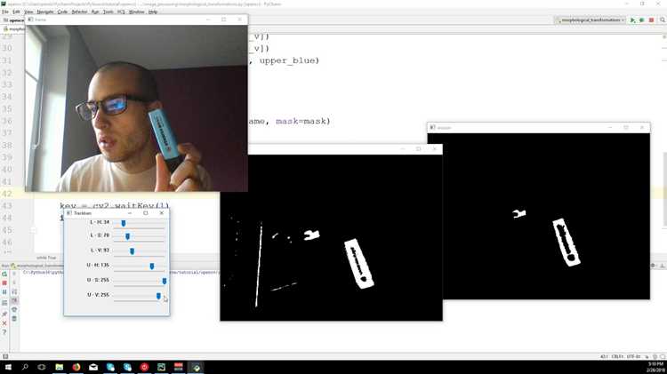Open the Edit menu
This screenshot has width=667, height=374.
click(16, 12)
